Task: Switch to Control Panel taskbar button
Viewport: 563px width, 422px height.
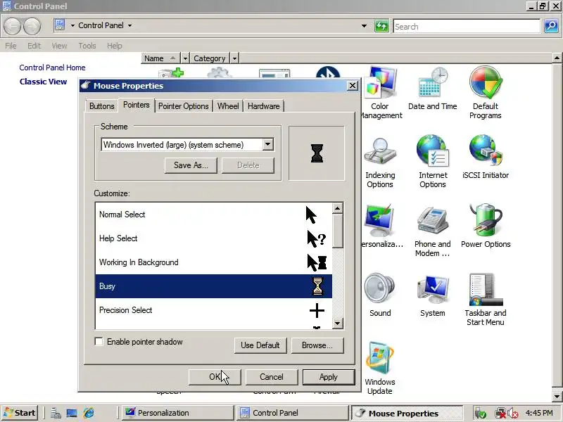Action: tap(292, 413)
